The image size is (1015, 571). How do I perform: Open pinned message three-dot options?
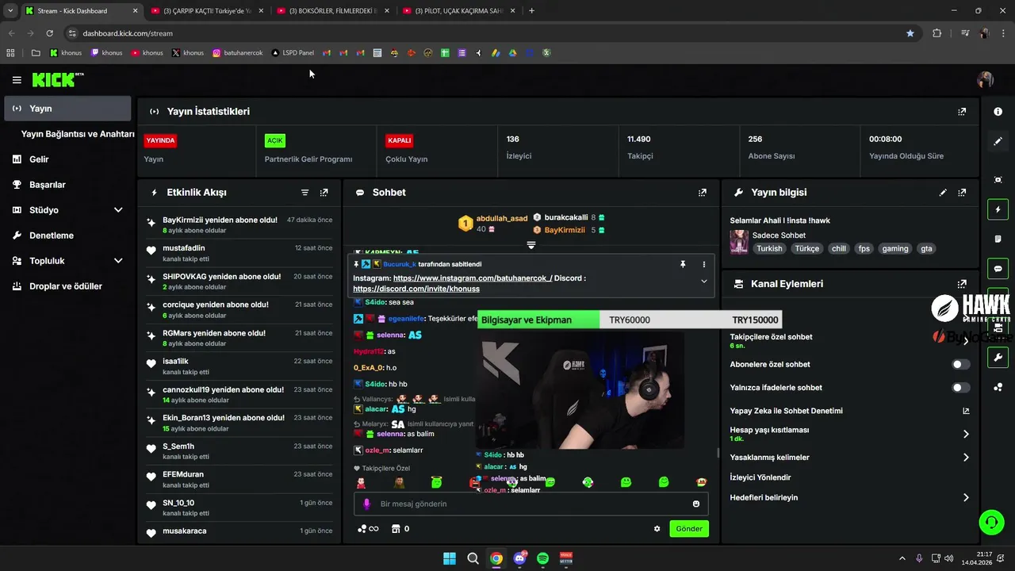703,264
